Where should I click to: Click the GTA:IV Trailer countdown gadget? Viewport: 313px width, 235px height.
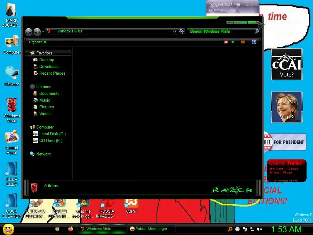tap(287, 170)
